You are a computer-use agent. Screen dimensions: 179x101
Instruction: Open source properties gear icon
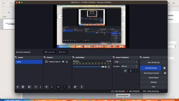58,87
